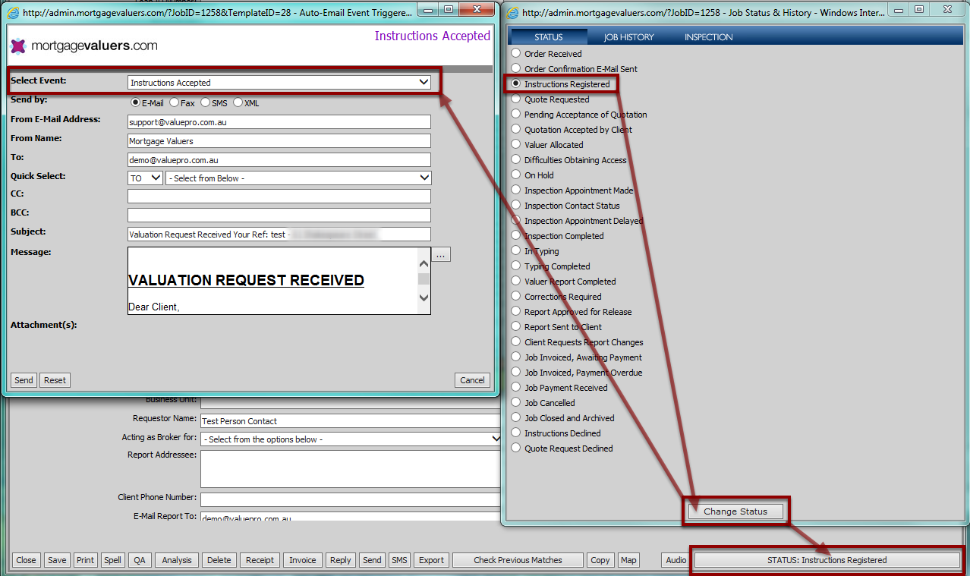Image resolution: width=970 pixels, height=576 pixels.
Task: Choose SMS as send method
Action: tap(206, 102)
